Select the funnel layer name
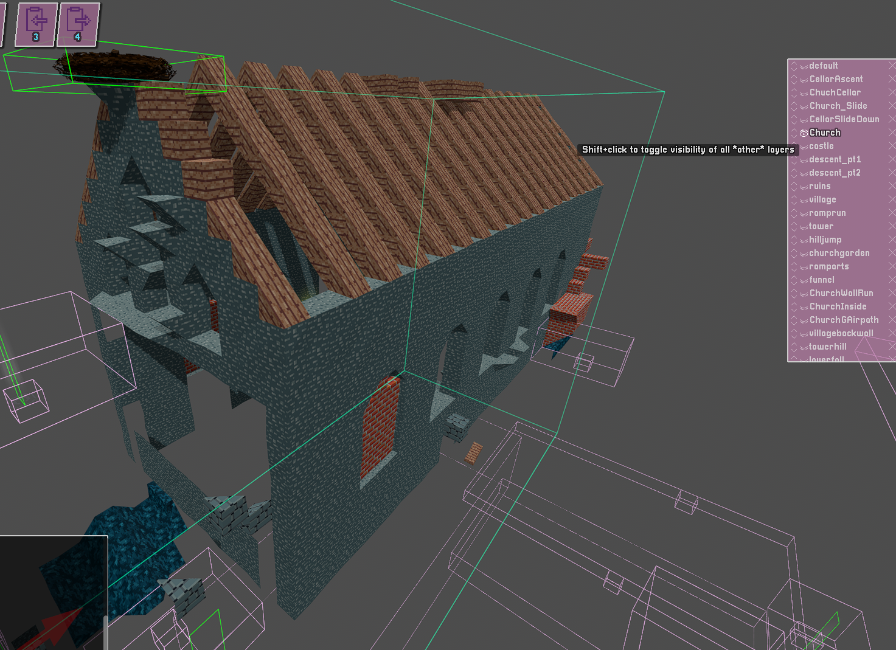Viewport: 896px width, 650px height. [821, 280]
